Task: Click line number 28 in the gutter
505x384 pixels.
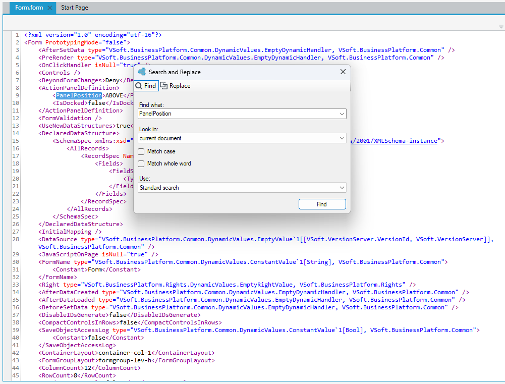Action: point(16,239)
